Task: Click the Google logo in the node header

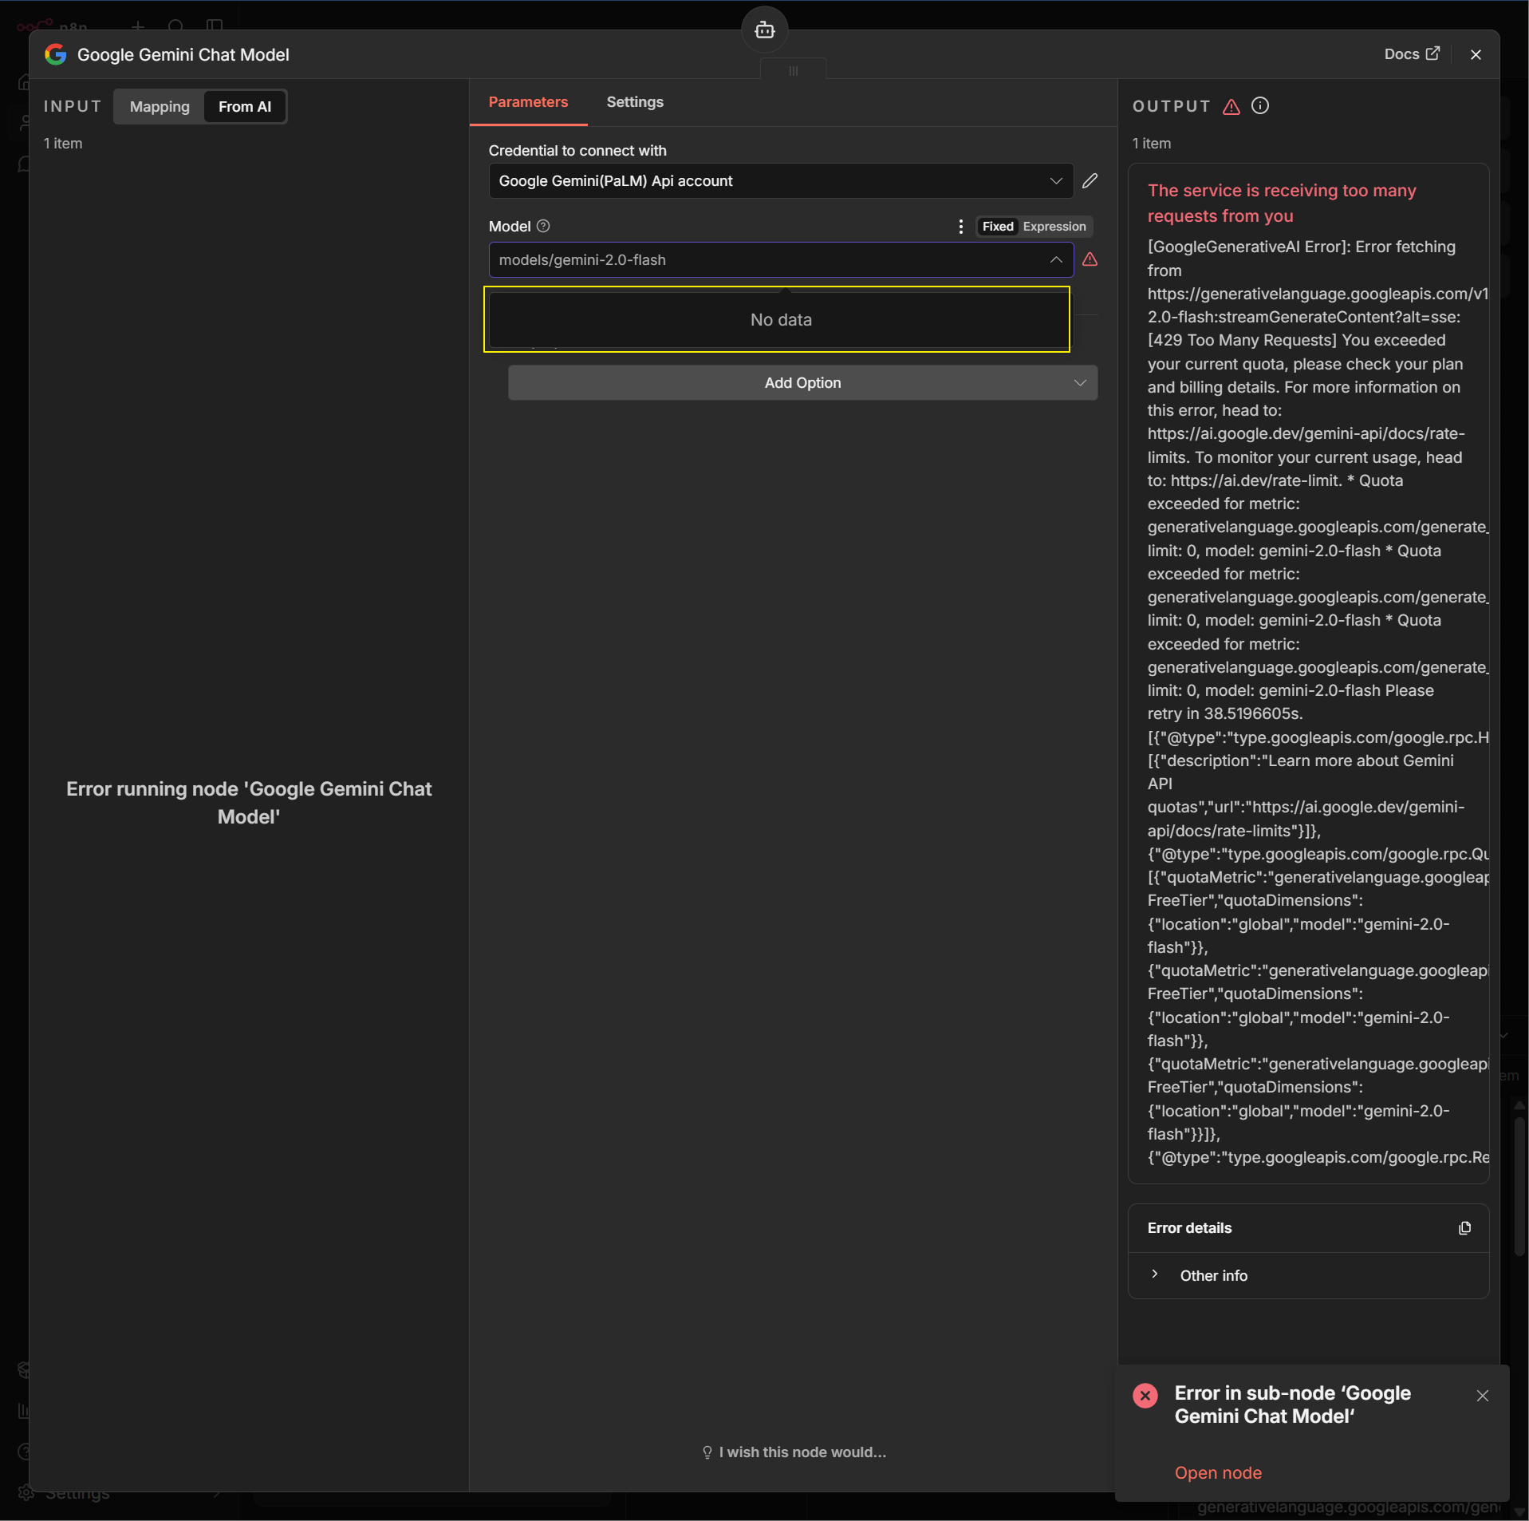Action: coord(55,54)
